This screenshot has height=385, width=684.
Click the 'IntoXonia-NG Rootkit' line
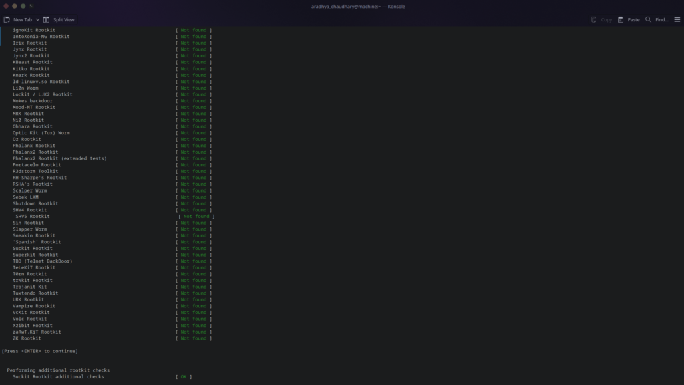click(x=41, y=37)
